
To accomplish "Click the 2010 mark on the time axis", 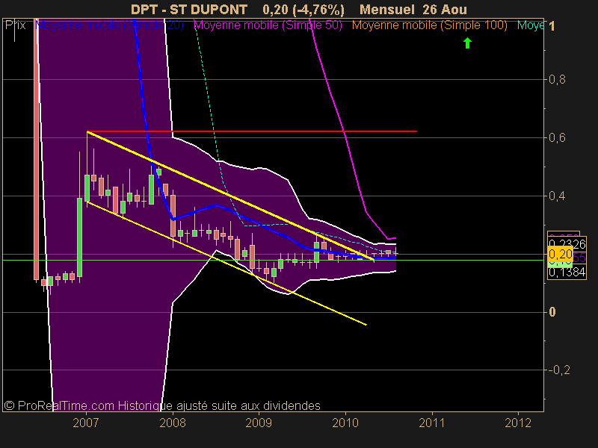I will (x=345, y=423).
